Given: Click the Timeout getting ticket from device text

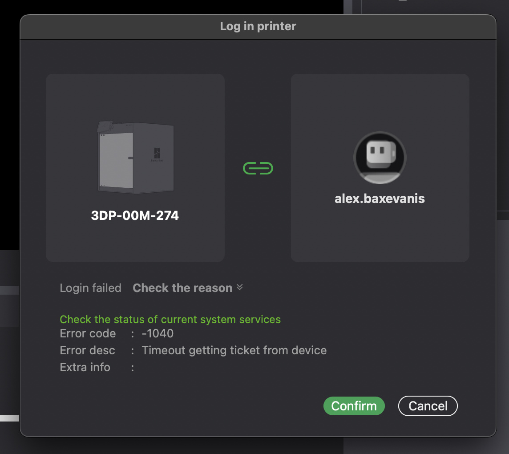Looking at the screenshot, I should click(x=234, y=350).
